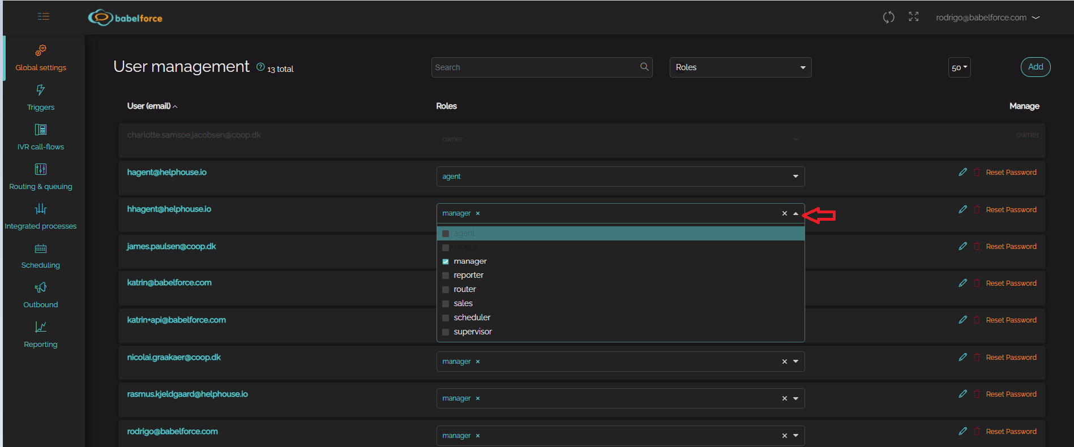
Task: Click the search magnifier icon
Action: 644,67
